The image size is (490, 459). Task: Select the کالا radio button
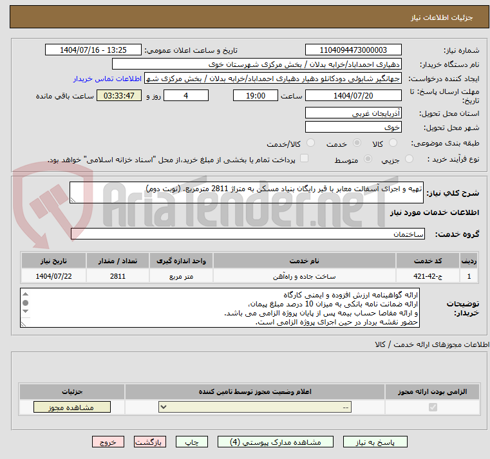click(393, 143)
